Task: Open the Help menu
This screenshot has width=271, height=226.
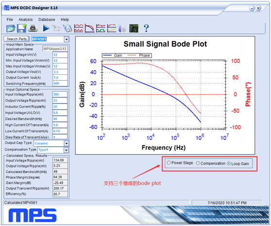Action: pos(65,19)
